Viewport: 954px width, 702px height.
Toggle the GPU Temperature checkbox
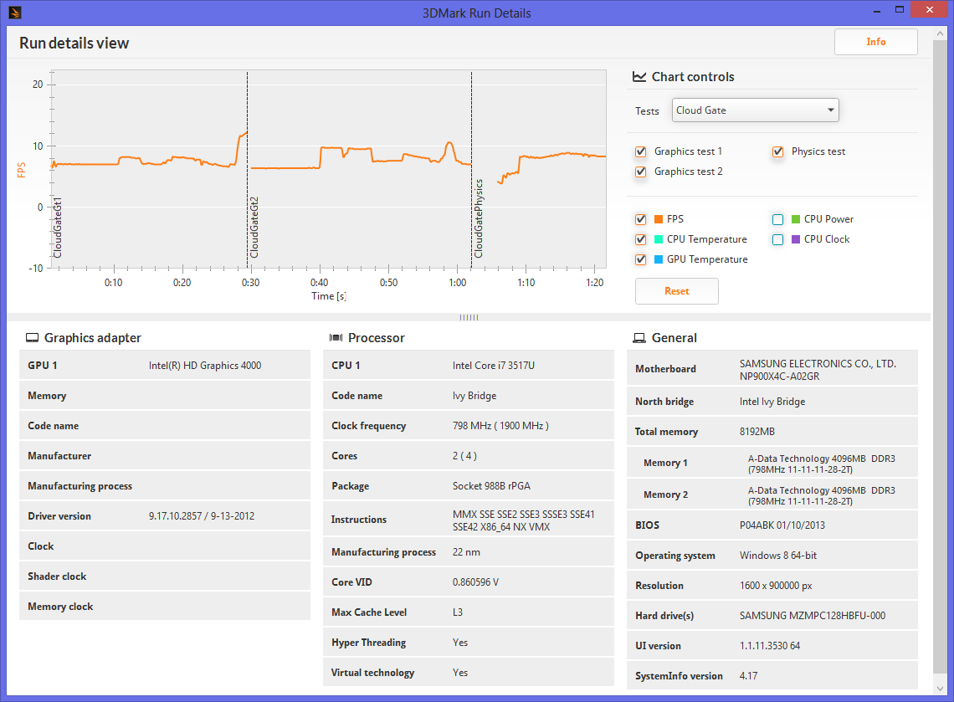click(x=641, y=259)
